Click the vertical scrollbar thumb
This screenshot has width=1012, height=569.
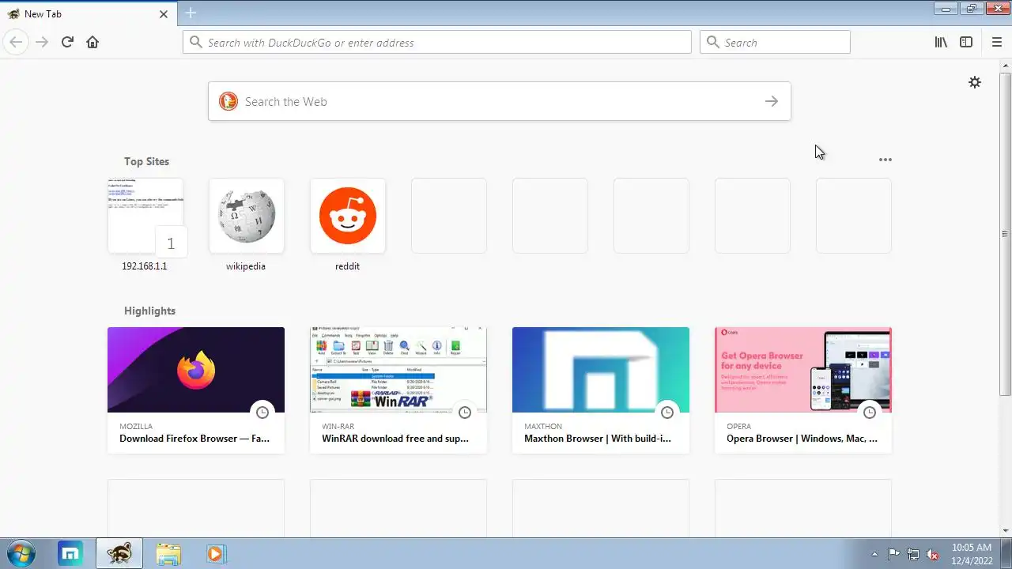[1005, 234]
